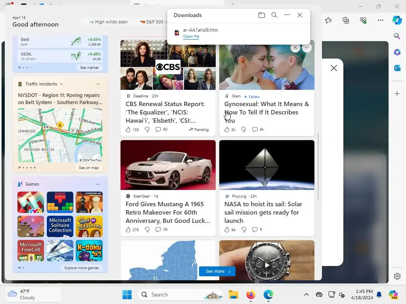Dislike the CBS Renewal Status article
406x304 pixels.
pyautogui.click(x=147, y=129)
